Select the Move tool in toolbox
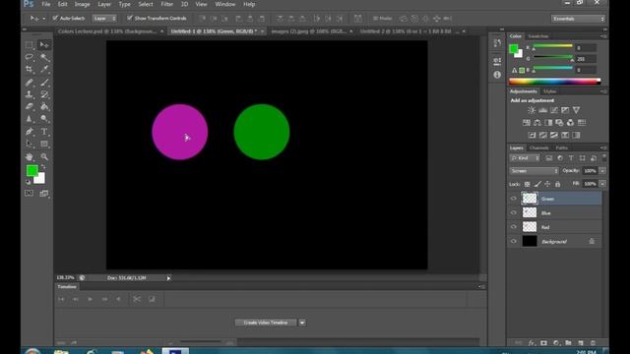 click(44, 44)
